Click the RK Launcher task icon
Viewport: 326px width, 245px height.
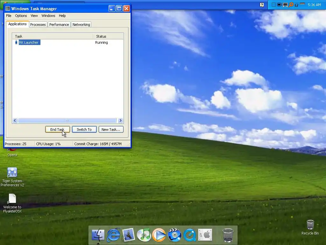pyautogui.click(x=16, y=42)
